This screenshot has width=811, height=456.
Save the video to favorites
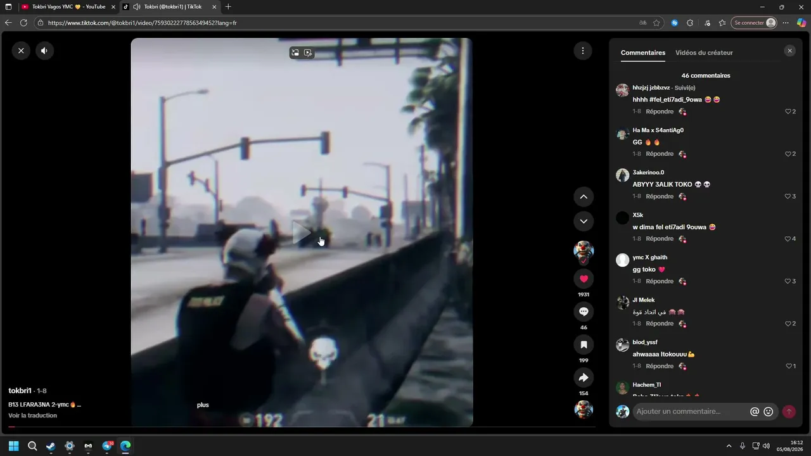coord(584,345)
